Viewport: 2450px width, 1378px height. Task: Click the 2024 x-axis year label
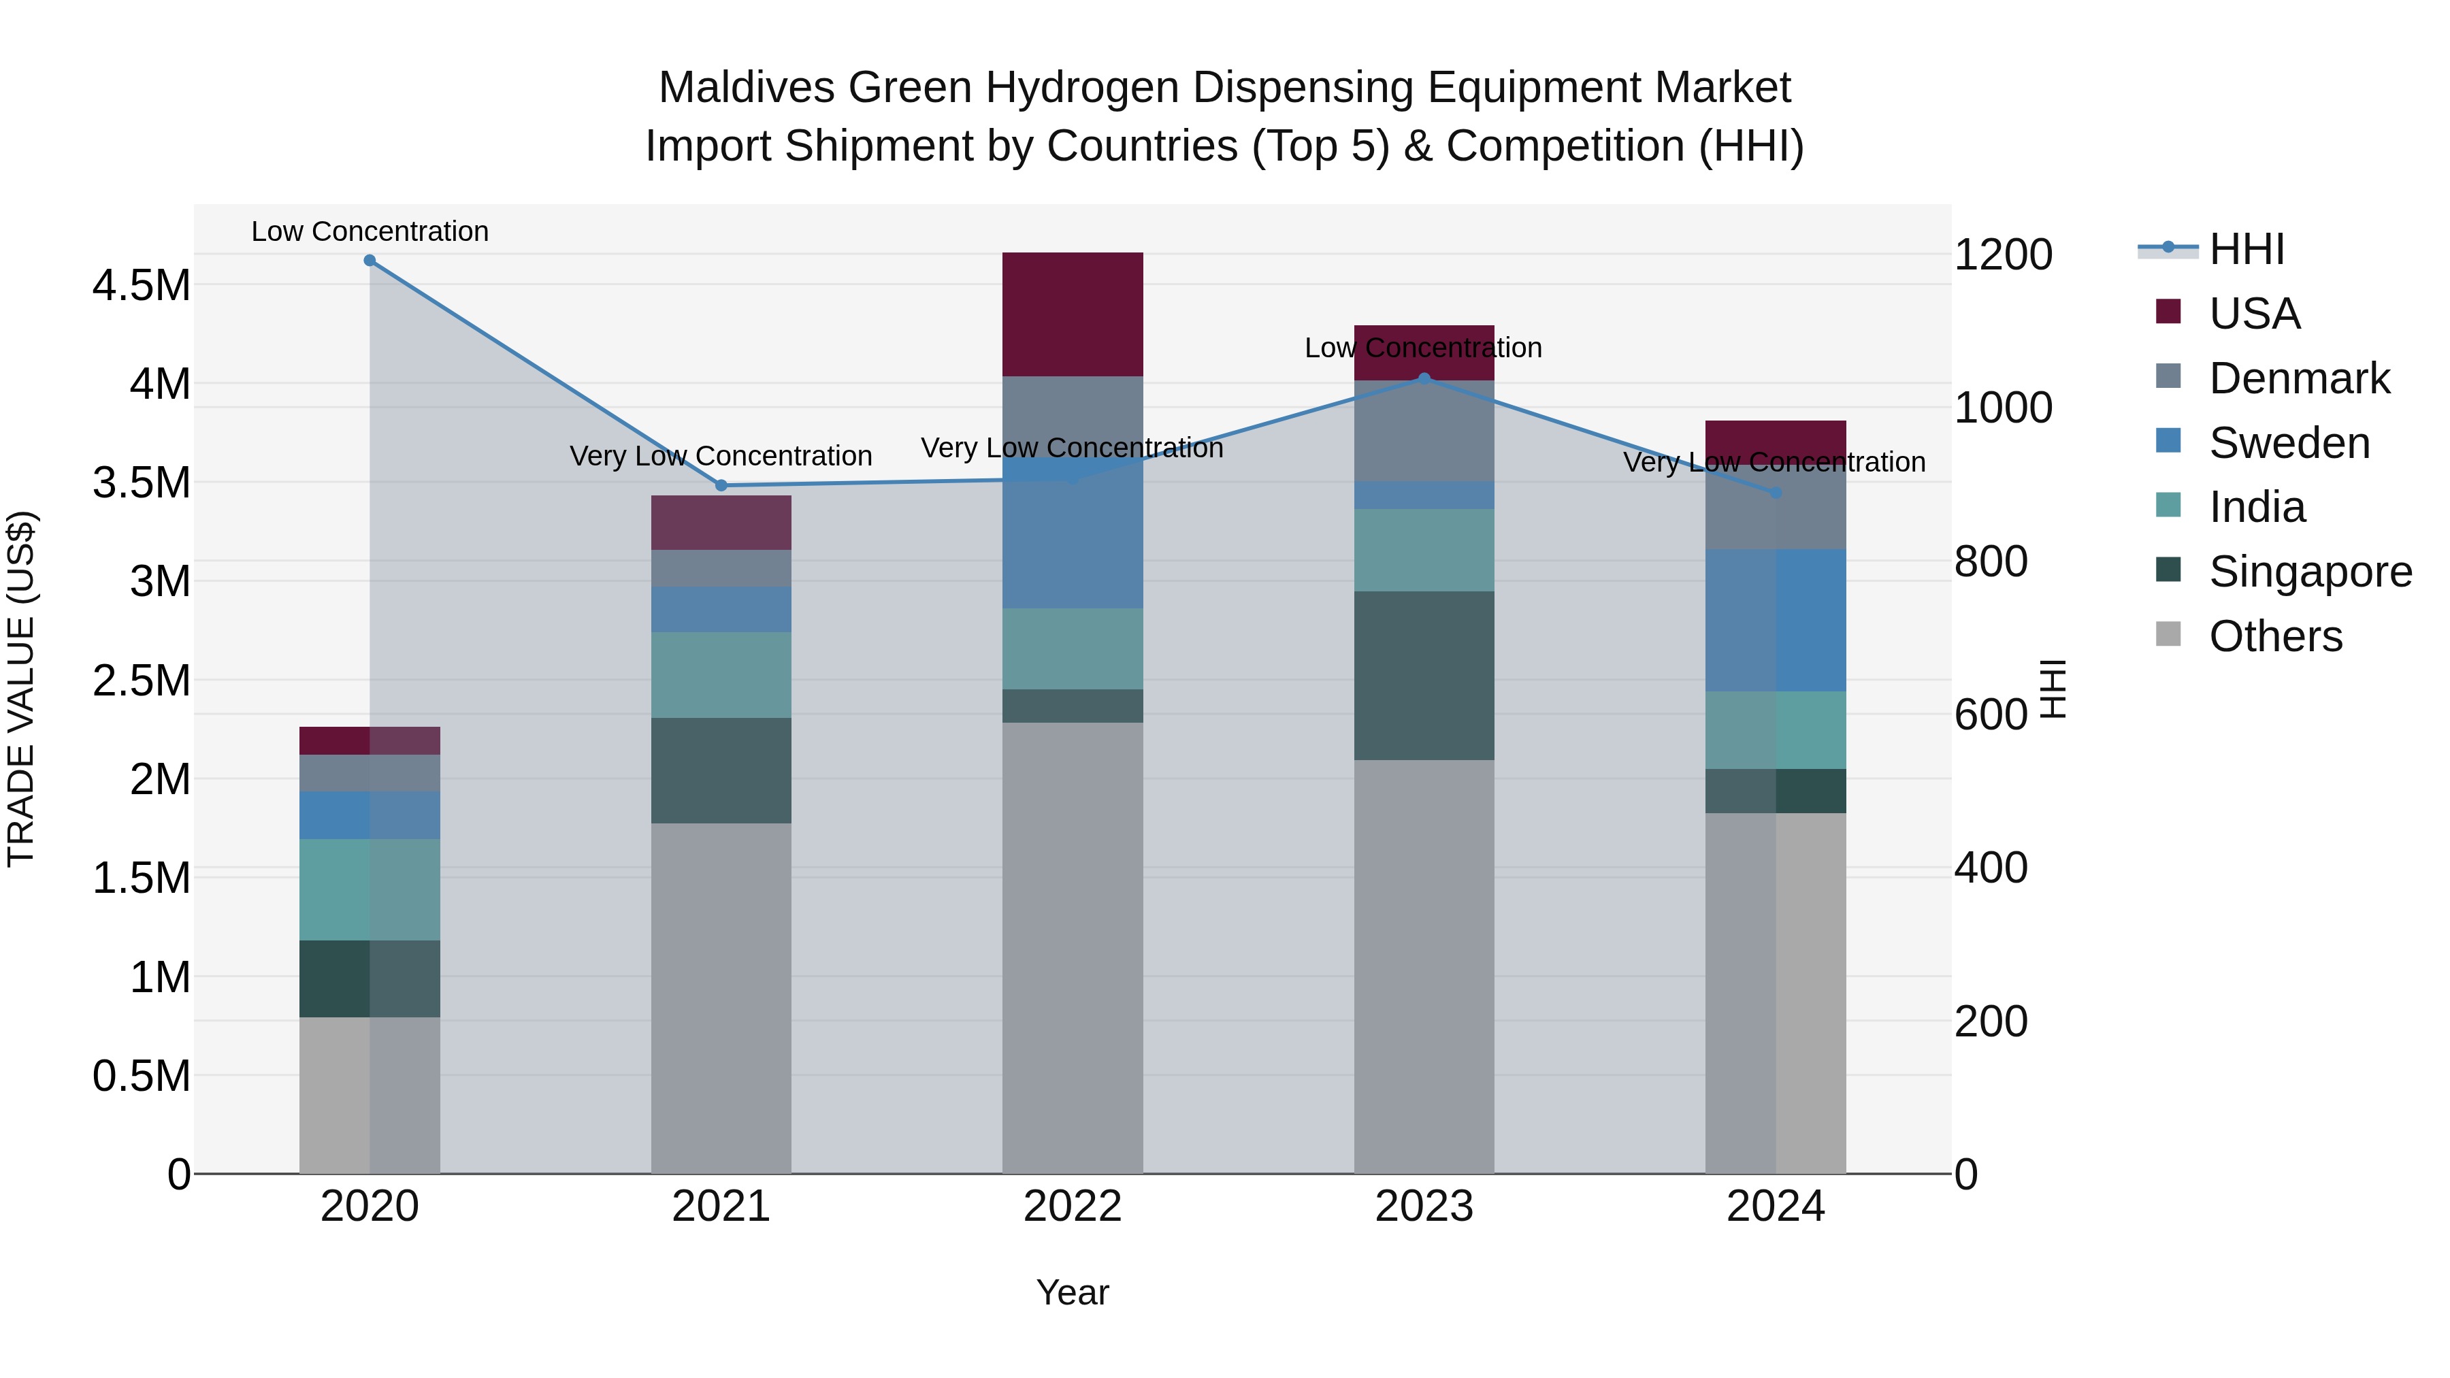(x=1776, y=1207)
